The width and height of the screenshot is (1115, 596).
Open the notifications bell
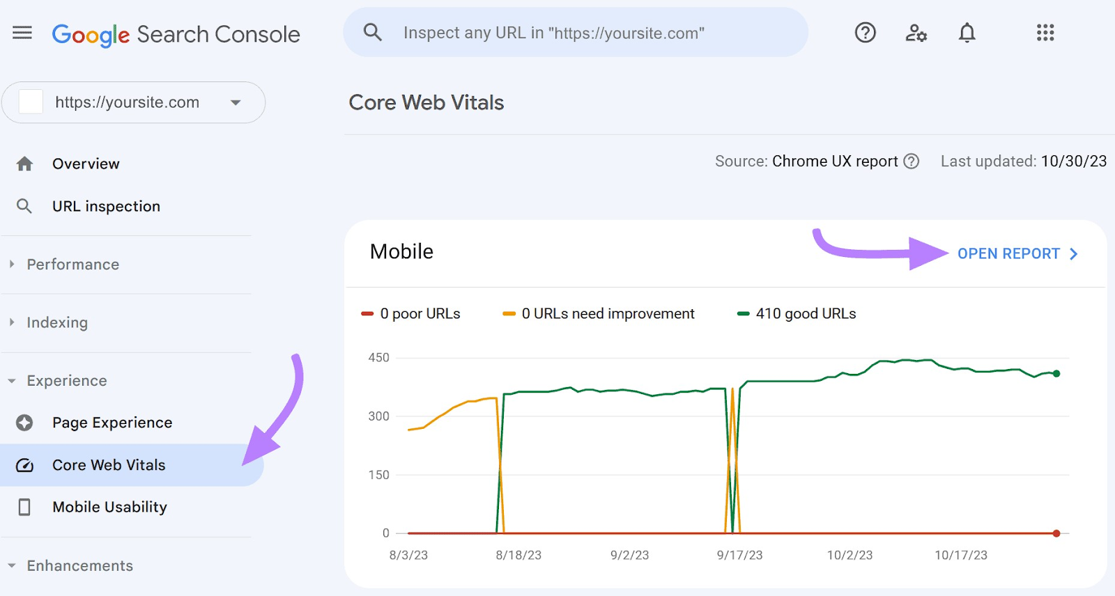point(967,33)
